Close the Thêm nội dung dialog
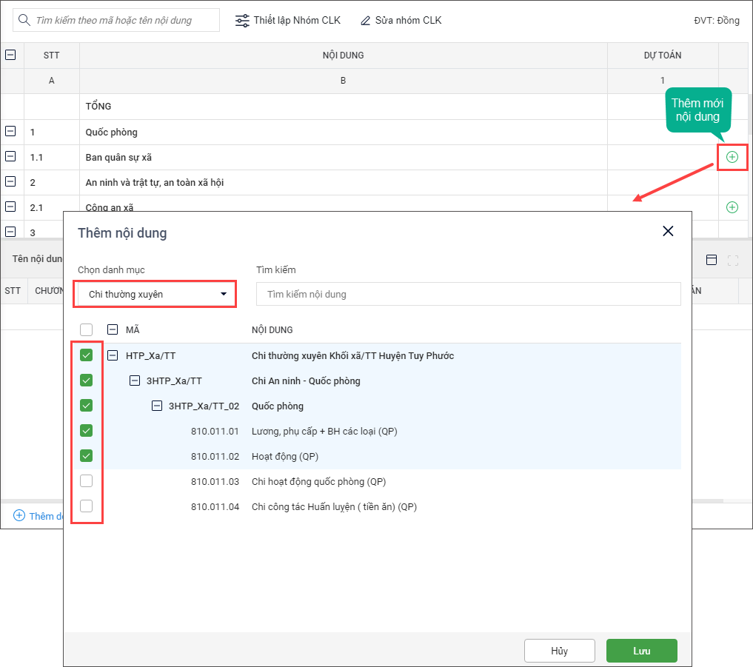 [x=668, y=231]
